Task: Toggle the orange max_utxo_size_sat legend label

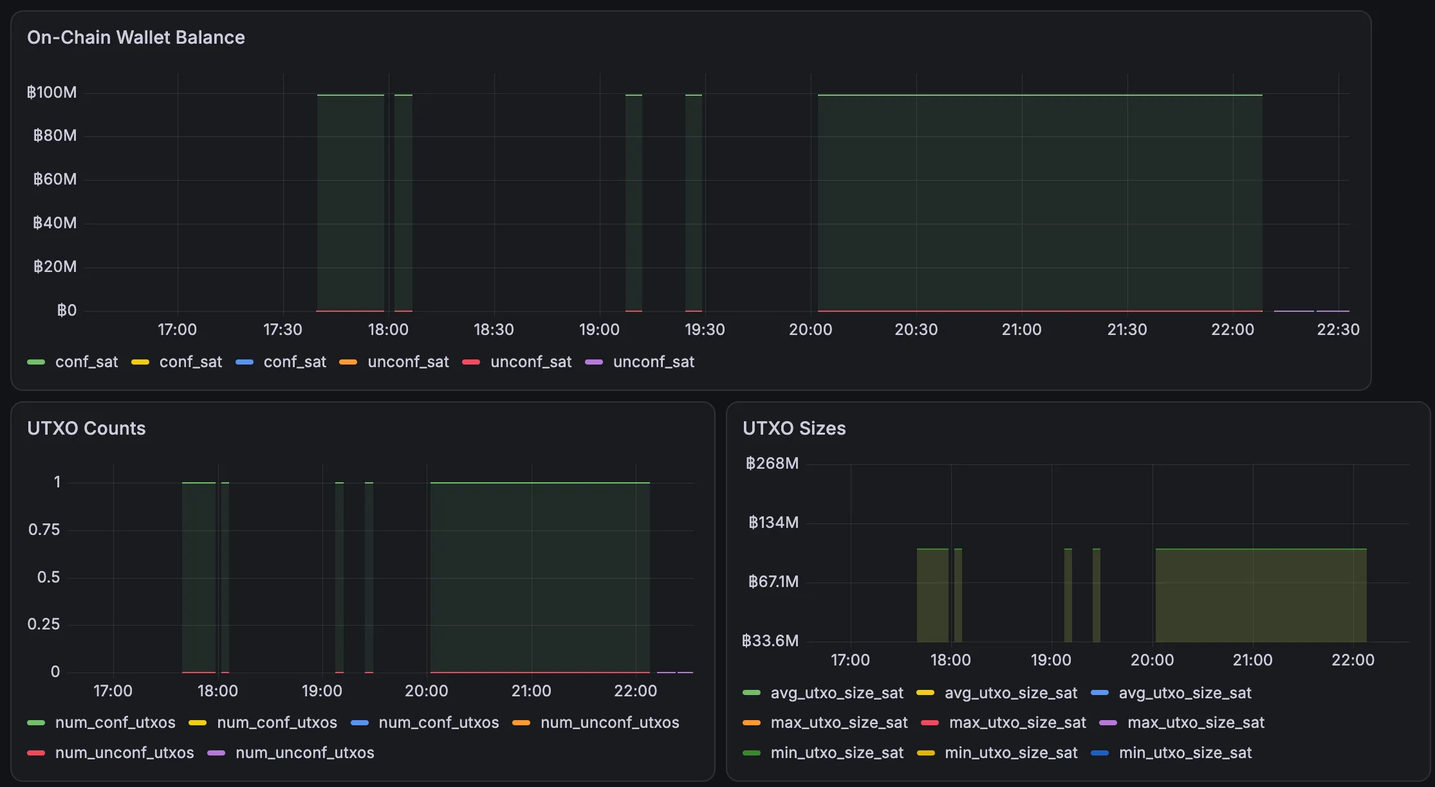Action: [839, 723]
